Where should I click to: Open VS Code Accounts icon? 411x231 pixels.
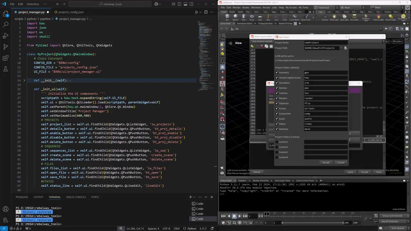coord(5,210)
